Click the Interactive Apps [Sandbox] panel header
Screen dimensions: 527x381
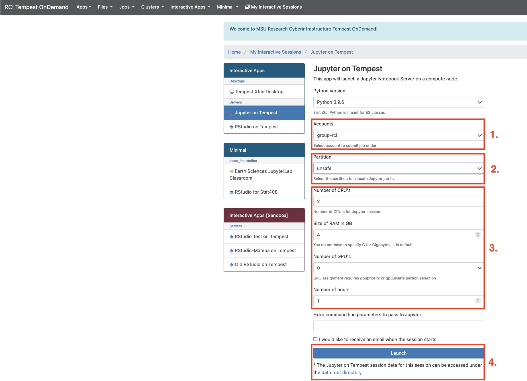coord(264,215)
